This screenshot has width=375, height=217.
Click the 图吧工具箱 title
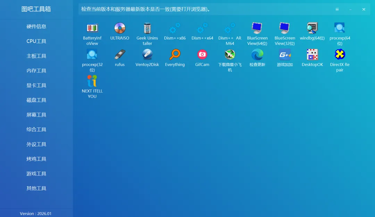(36, 9)
